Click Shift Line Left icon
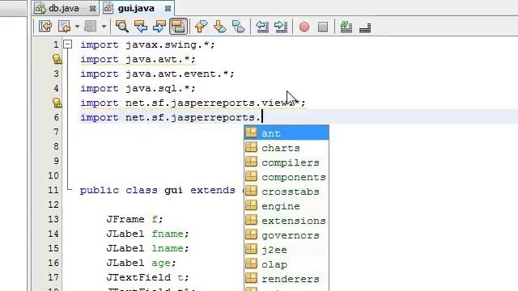Screen dimensions: 518x291 [262, 27]
